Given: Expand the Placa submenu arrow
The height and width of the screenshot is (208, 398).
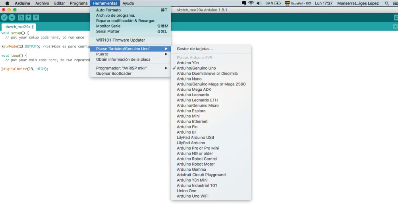Looking at the screenshot, I should pos(166,49).
